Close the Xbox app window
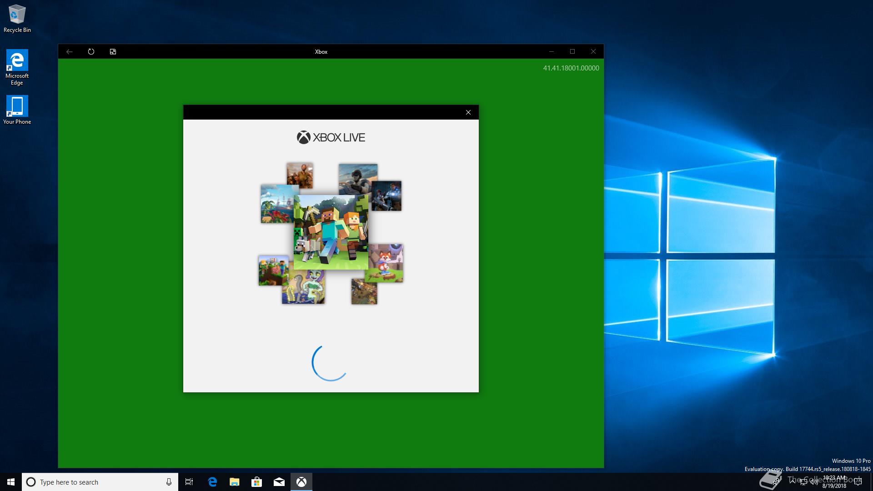The height and width of the screenshot is (491, 873). (593, 52)
